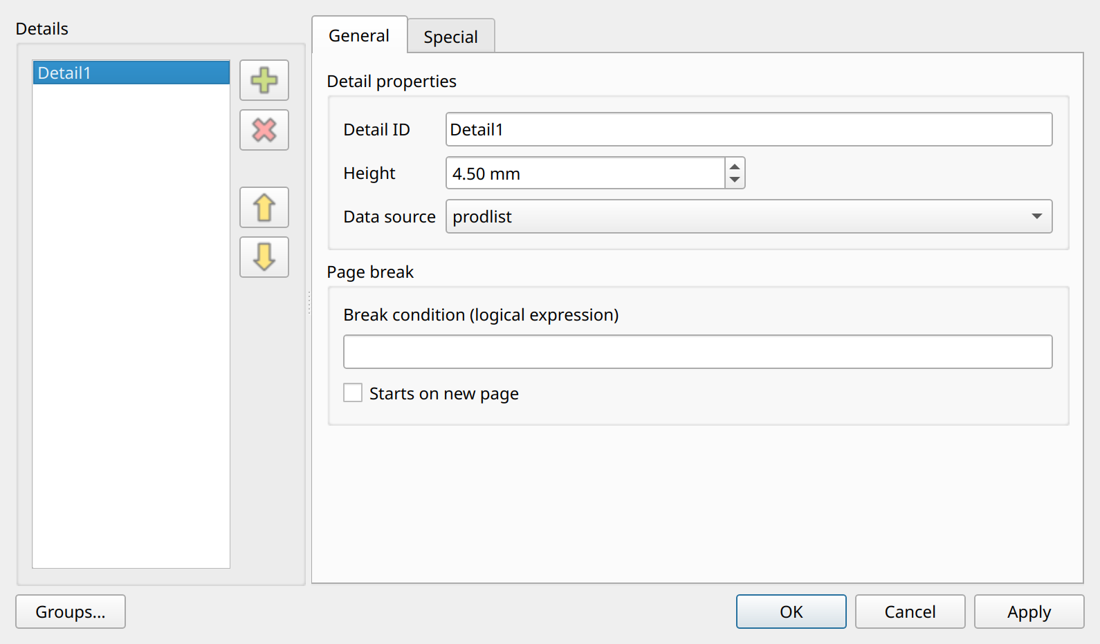Move the detail up with the yellow up arrow

pyautogui.click(x=264, y=207)
